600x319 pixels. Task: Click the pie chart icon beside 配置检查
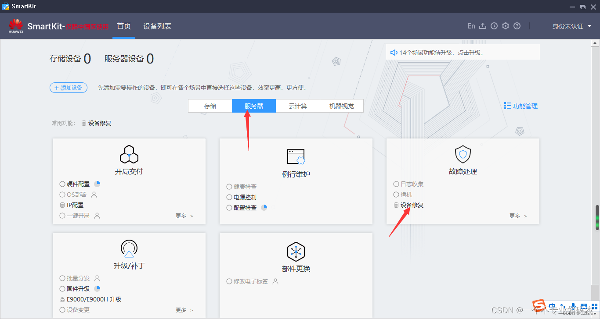point(264,208)
